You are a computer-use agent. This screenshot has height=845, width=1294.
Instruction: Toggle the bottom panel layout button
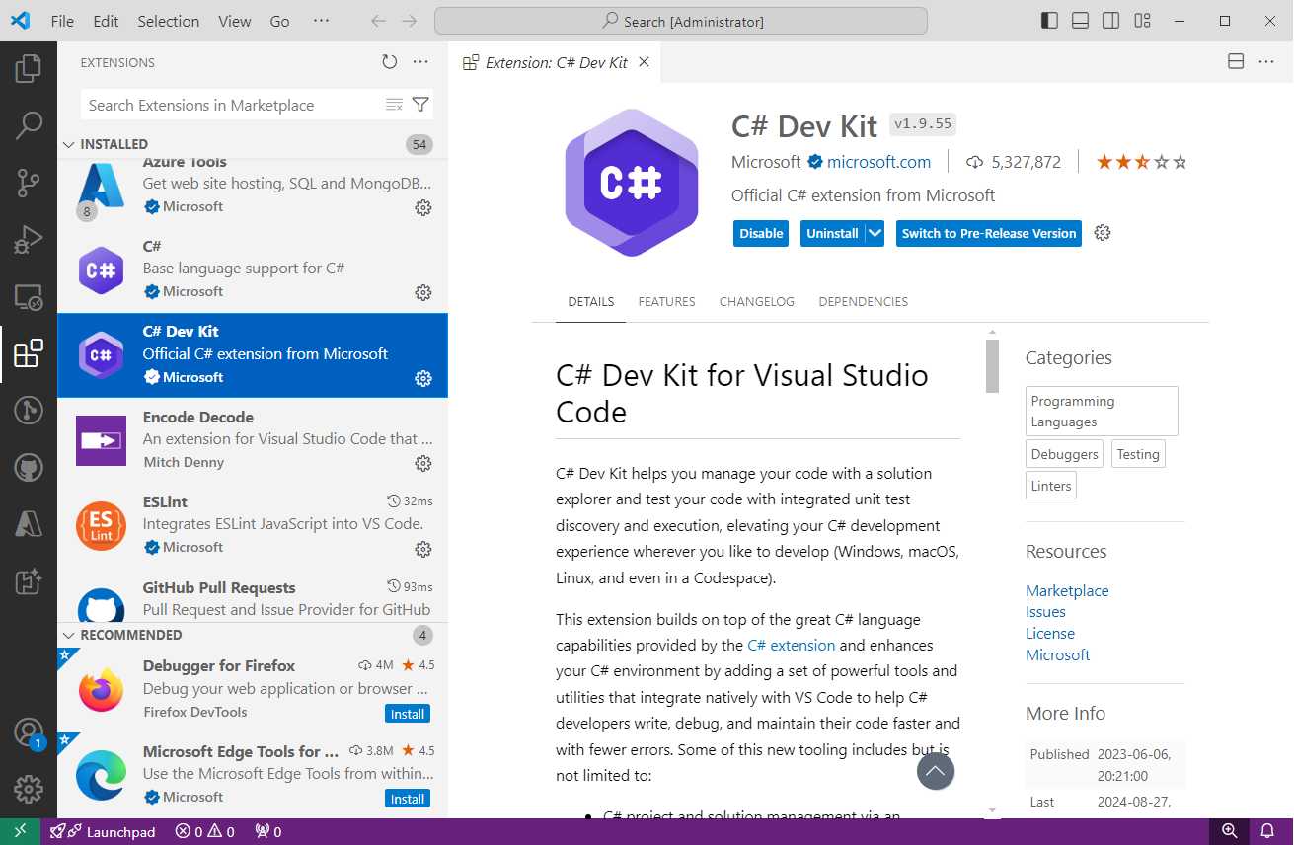click(x=1081, y=21)
